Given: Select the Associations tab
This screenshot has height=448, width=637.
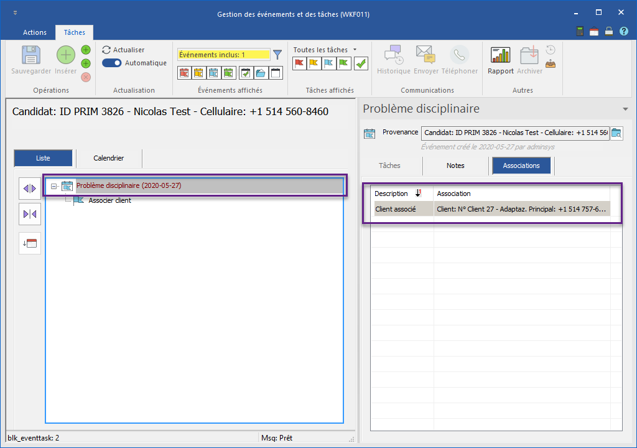Looking at the screenshot, I should tap(521, 166).
